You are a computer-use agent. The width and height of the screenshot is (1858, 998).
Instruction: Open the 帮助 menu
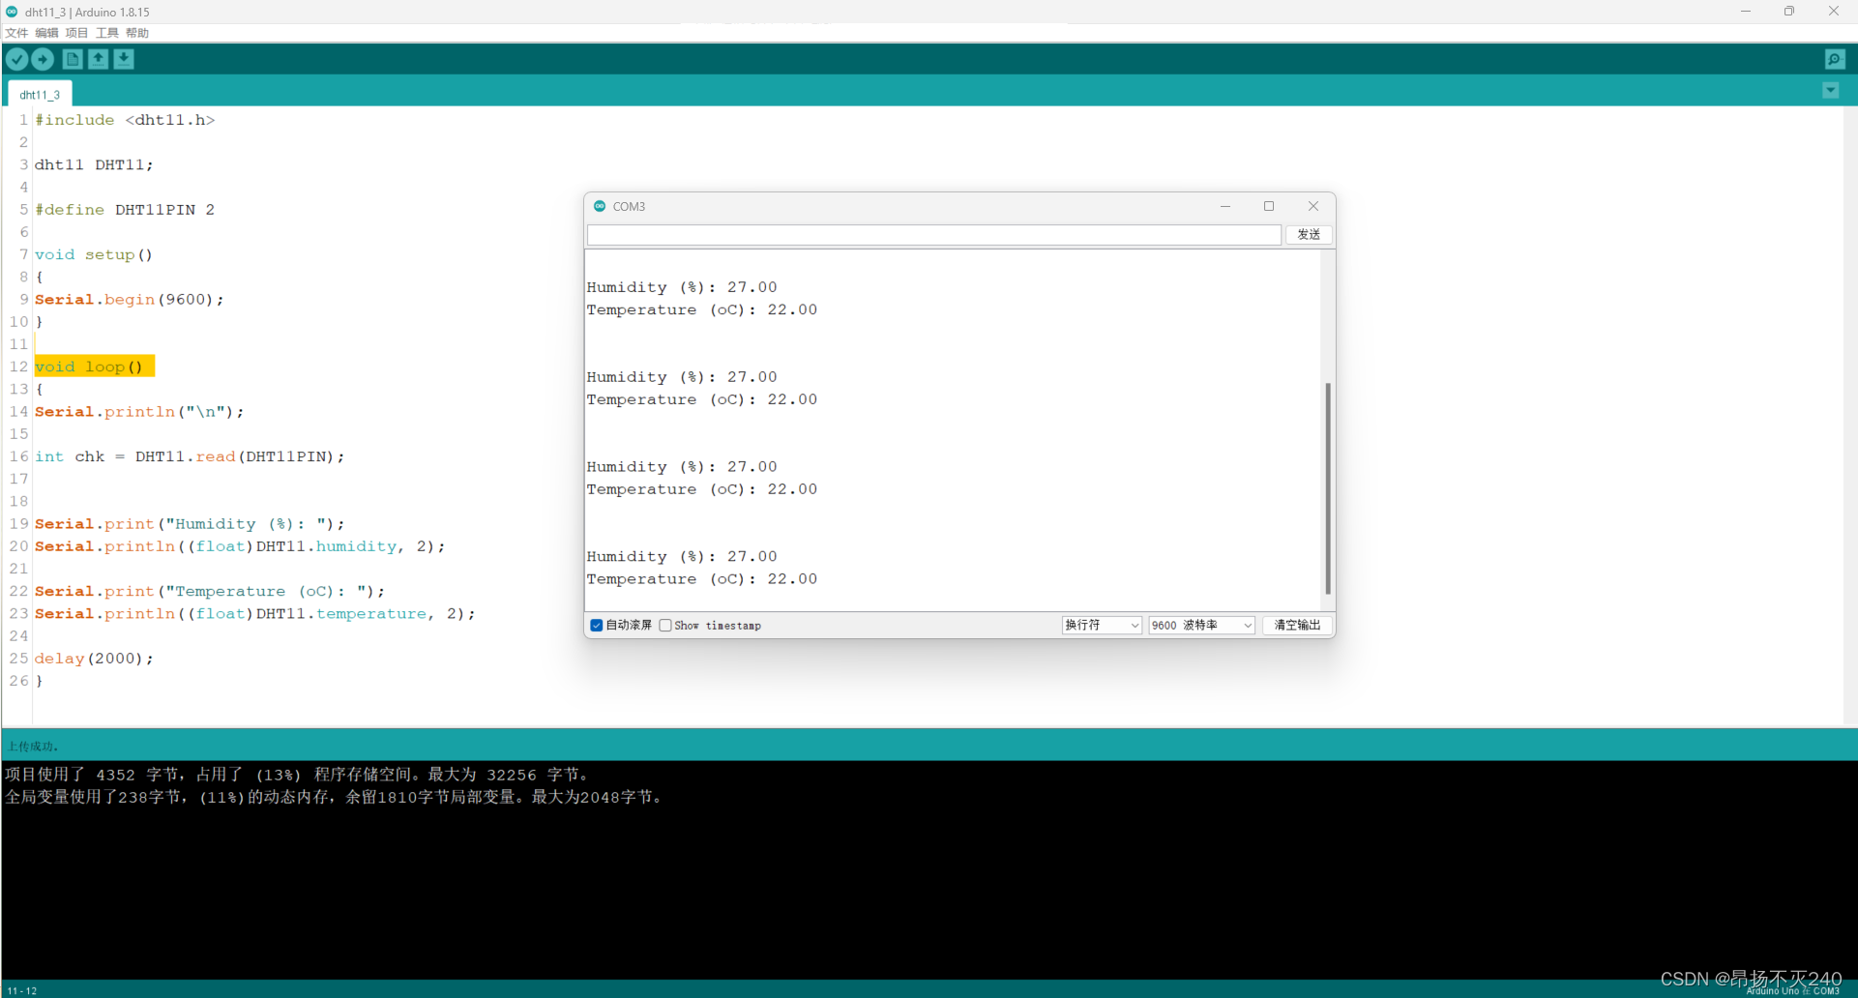pos(136,32)
